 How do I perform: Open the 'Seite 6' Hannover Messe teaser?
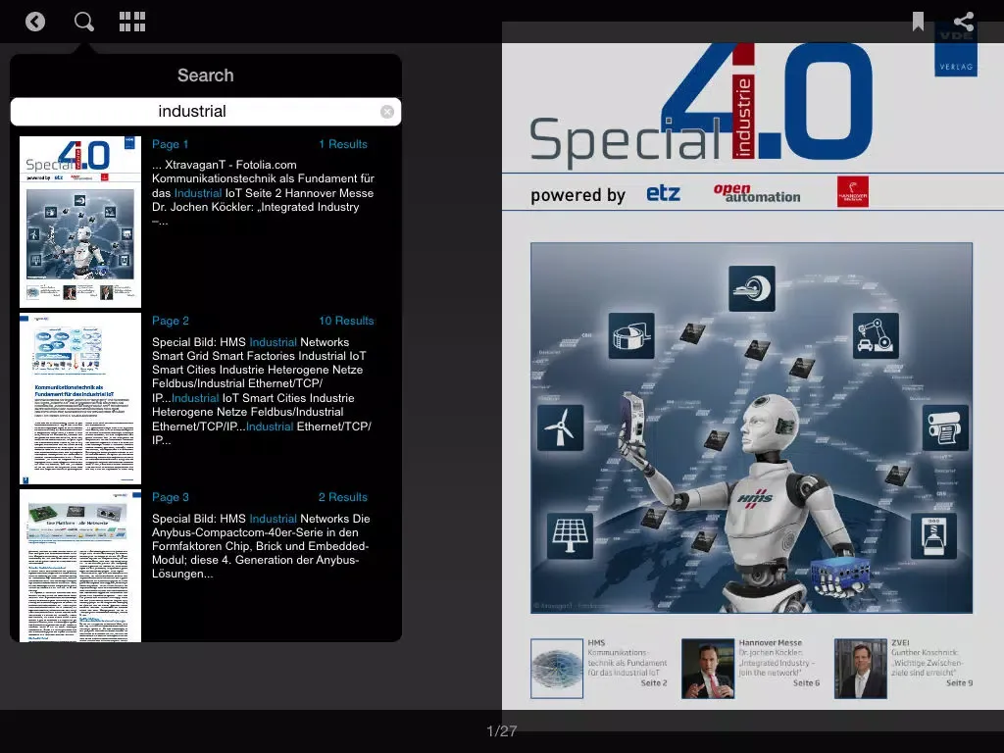[x=778, y=663]
